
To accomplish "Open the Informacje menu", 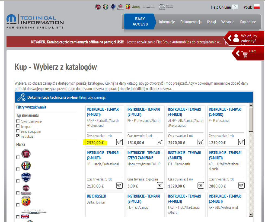I will (167, 22).
